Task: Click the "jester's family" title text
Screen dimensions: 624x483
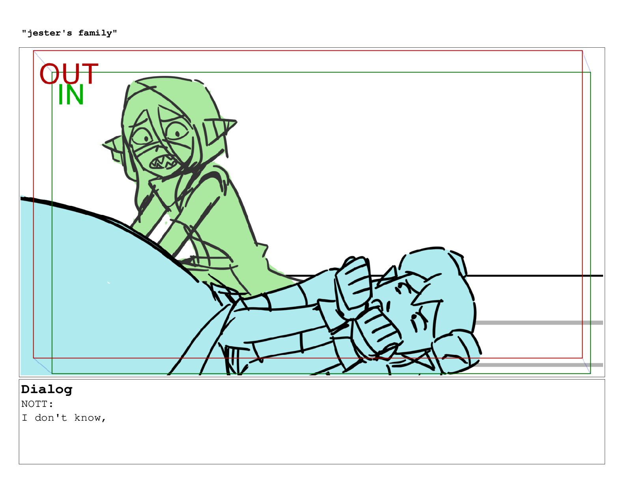Action: [x=69, y=33]
